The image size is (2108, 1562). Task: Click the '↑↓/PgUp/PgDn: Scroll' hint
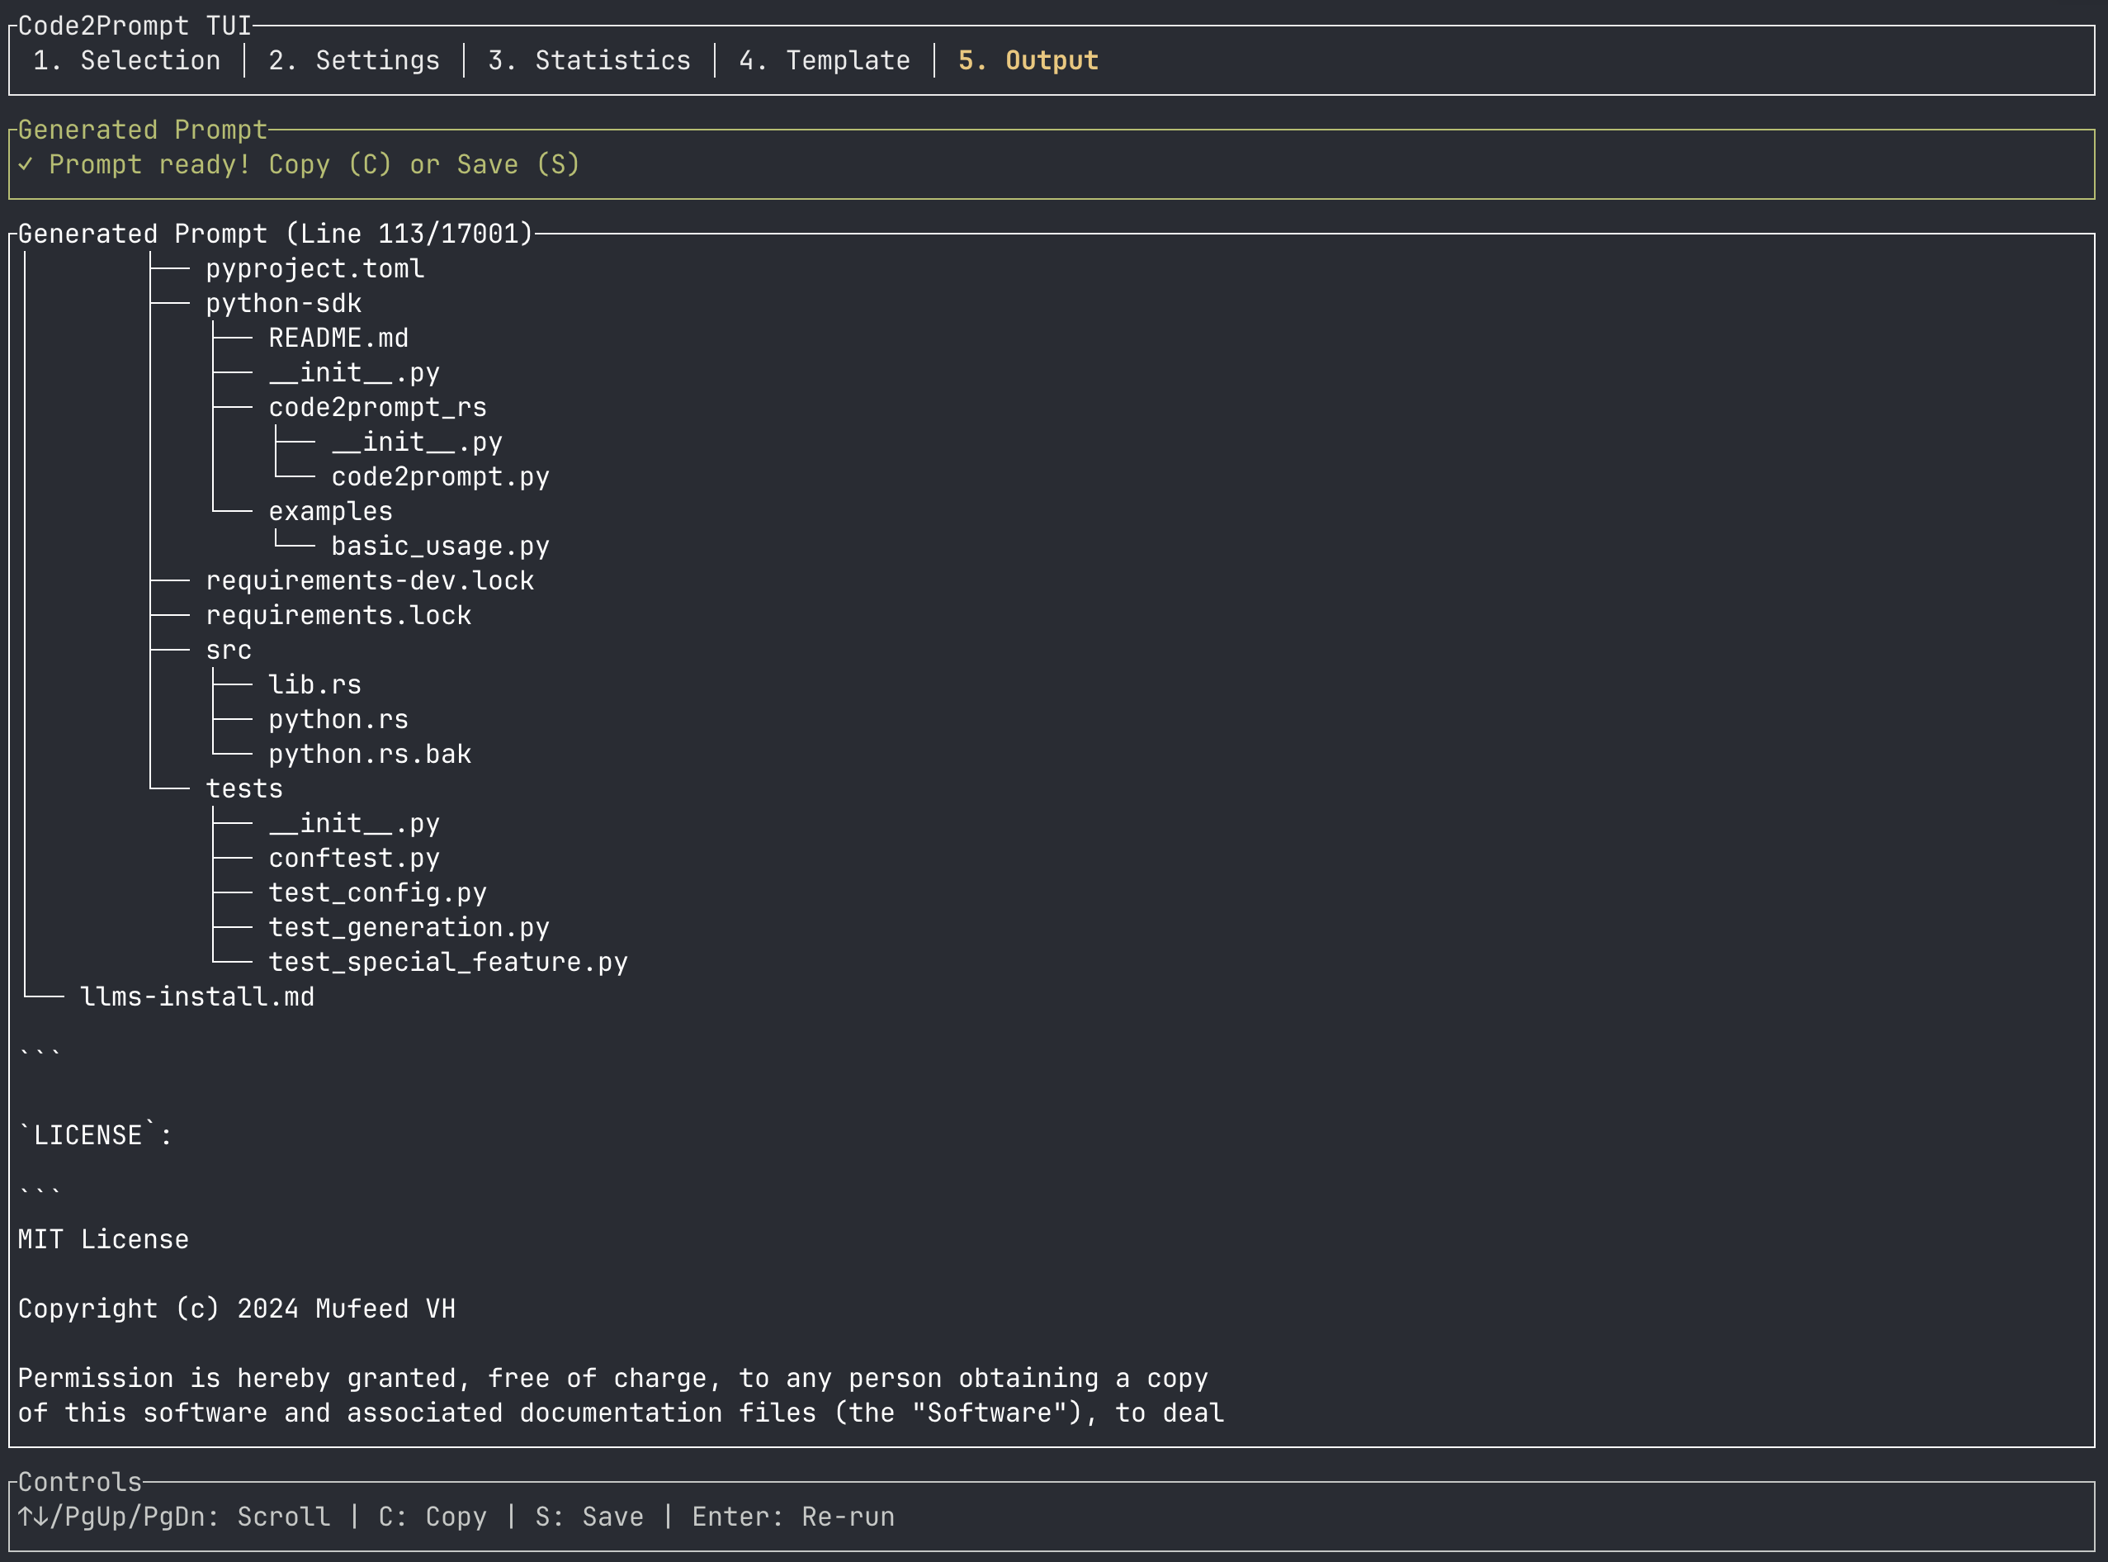175,1517
